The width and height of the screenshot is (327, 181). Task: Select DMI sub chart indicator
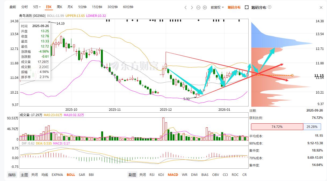point(194,175)
